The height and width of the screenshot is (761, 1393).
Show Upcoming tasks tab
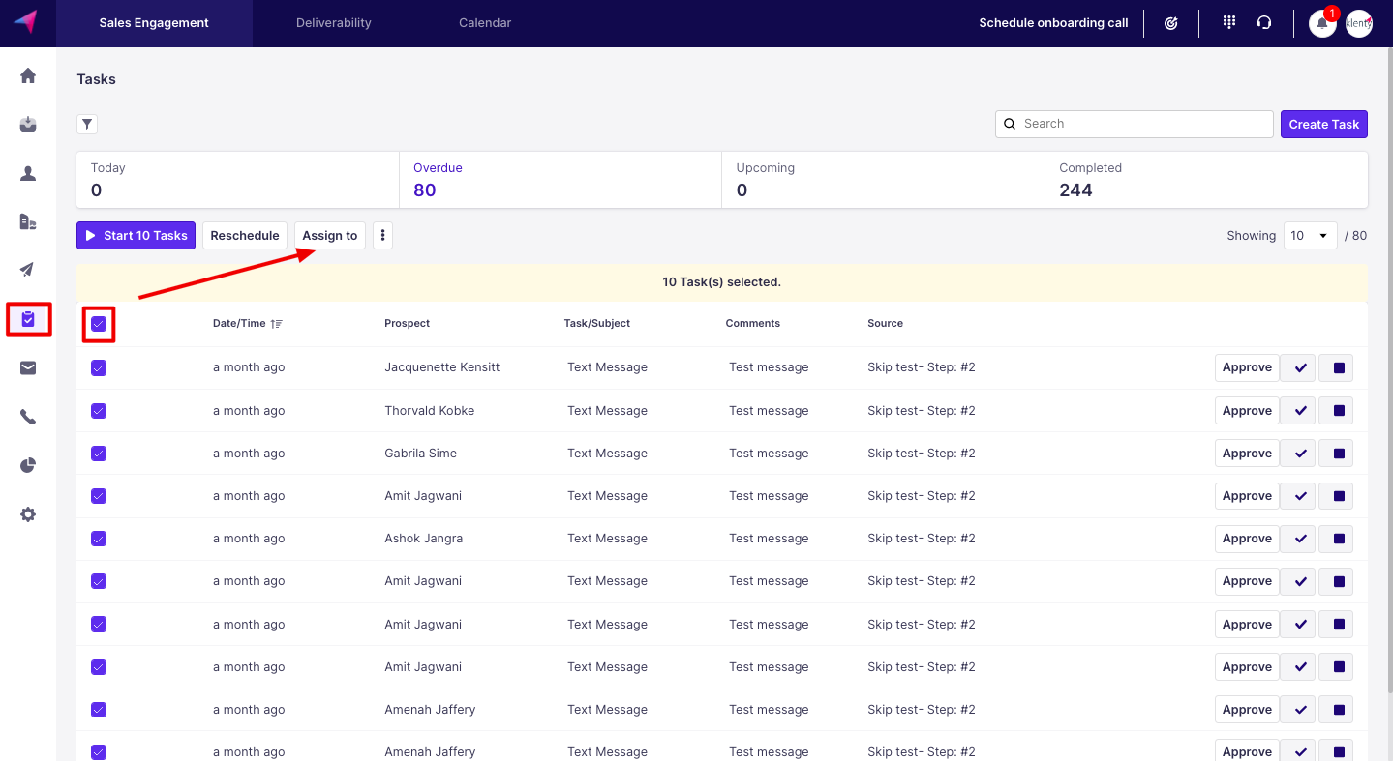point(884,180)
